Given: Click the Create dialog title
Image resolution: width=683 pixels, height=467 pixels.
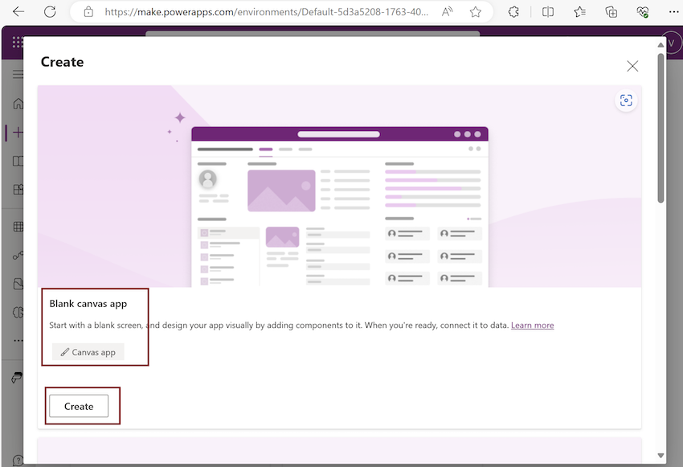Looking at the screenshot, I should [x=63, y=63].
